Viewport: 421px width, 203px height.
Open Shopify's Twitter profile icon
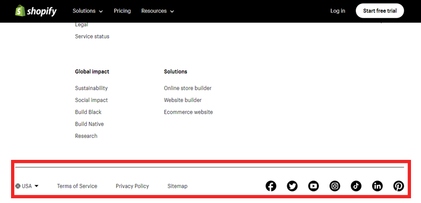[292, 186]
